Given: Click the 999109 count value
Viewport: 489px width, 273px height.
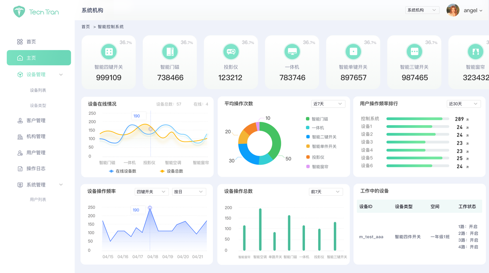Looking at the screenshot, I should (109, 78).
